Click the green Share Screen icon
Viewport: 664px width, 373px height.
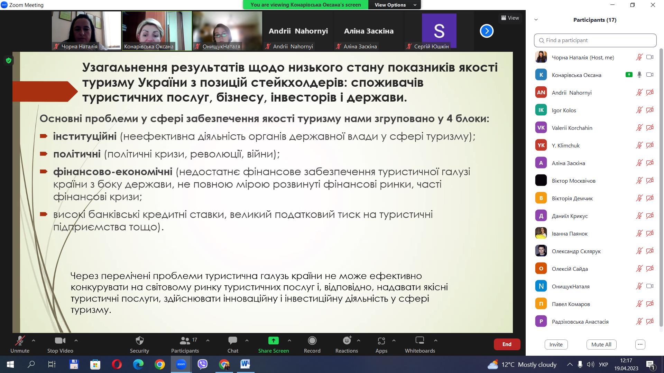pos(273,341)
